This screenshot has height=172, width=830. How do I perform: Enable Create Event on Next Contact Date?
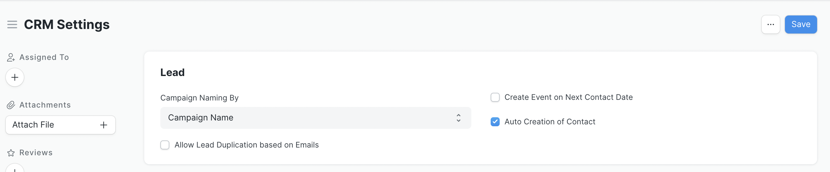pos(495,97)
